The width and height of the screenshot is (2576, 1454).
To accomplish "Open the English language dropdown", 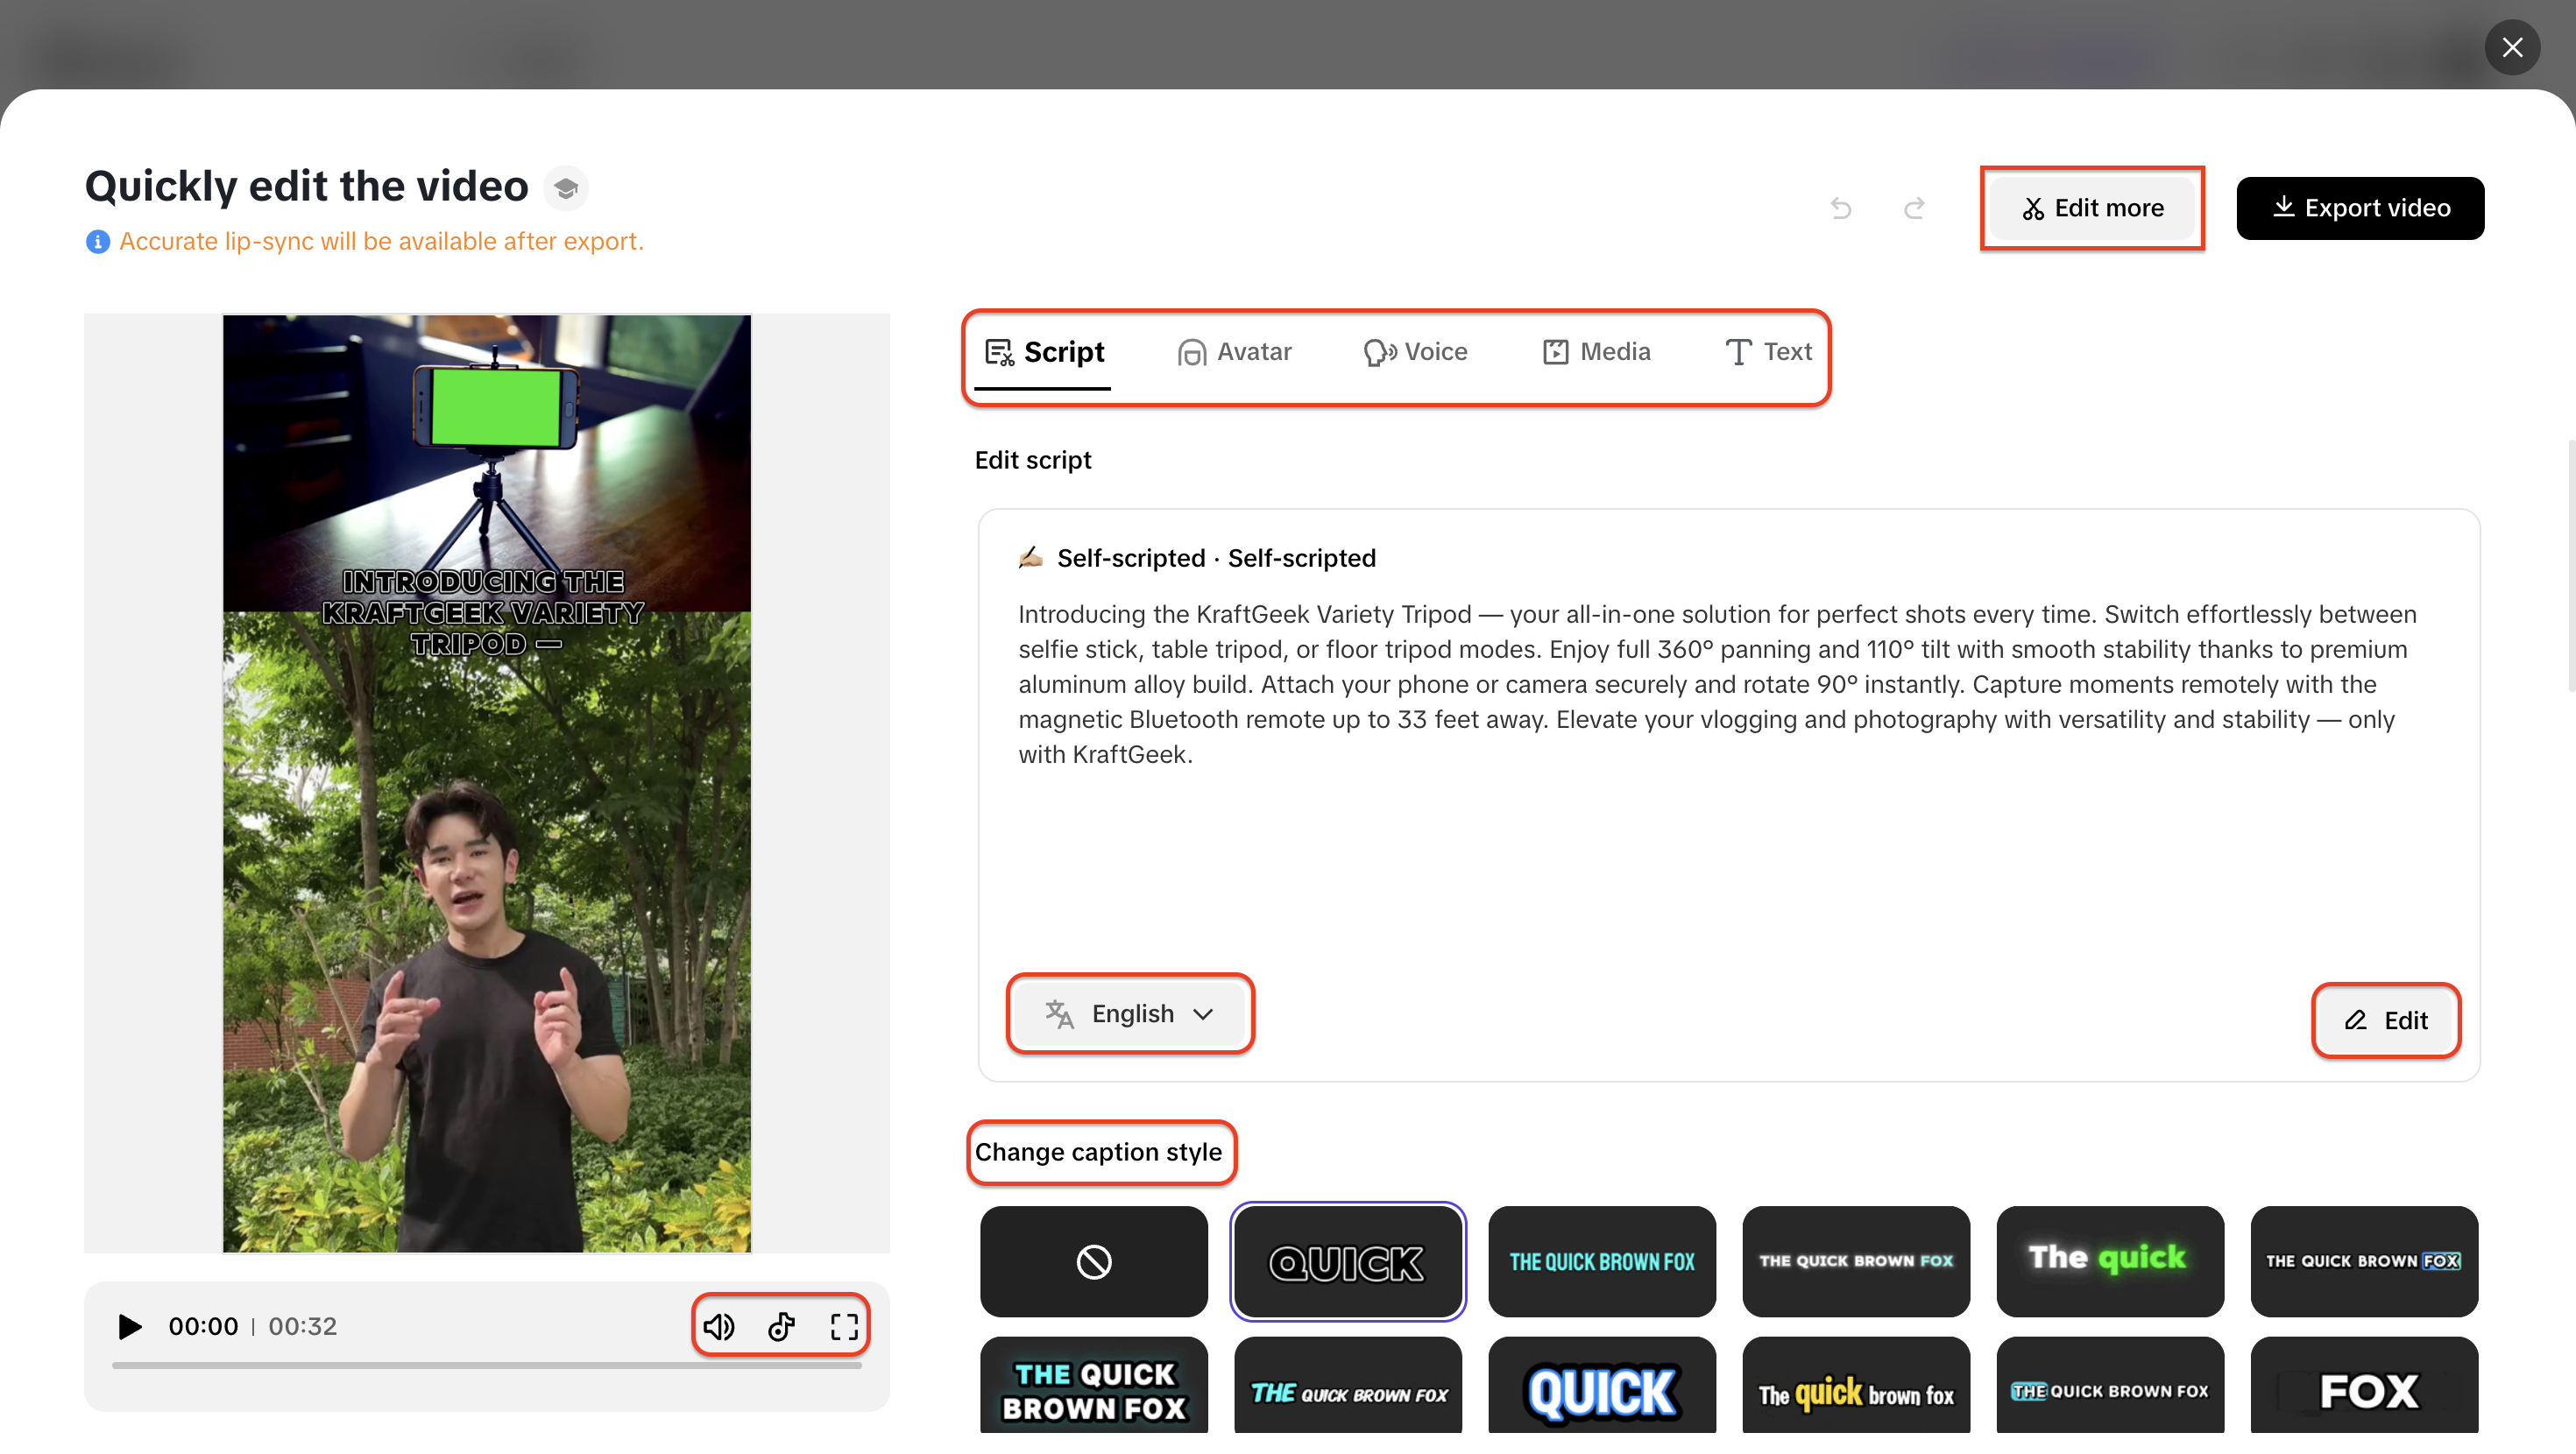I will coord(1130,1013).
